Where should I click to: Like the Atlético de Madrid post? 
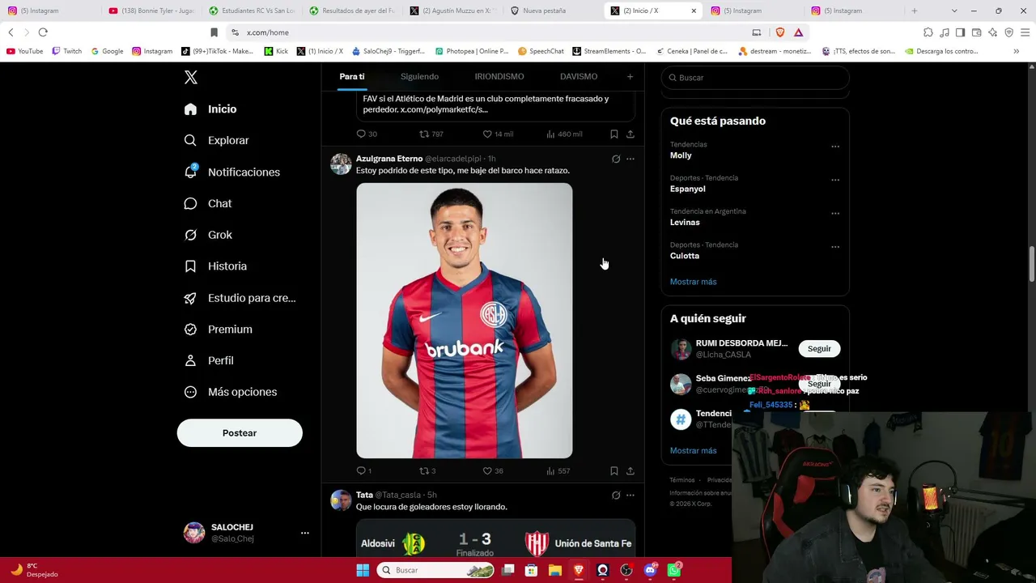click(x=498, y=134)
